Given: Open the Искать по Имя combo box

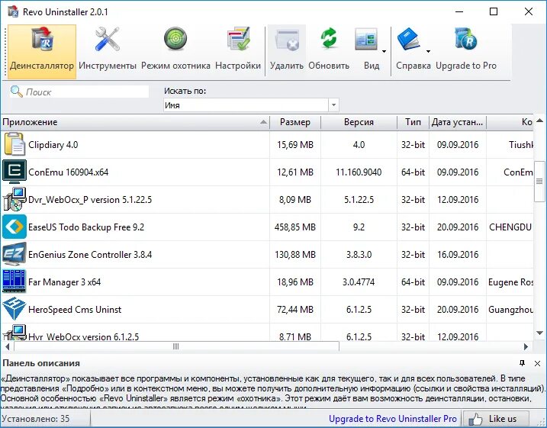Looking at the screenshot, I should (x=251, y=105).
